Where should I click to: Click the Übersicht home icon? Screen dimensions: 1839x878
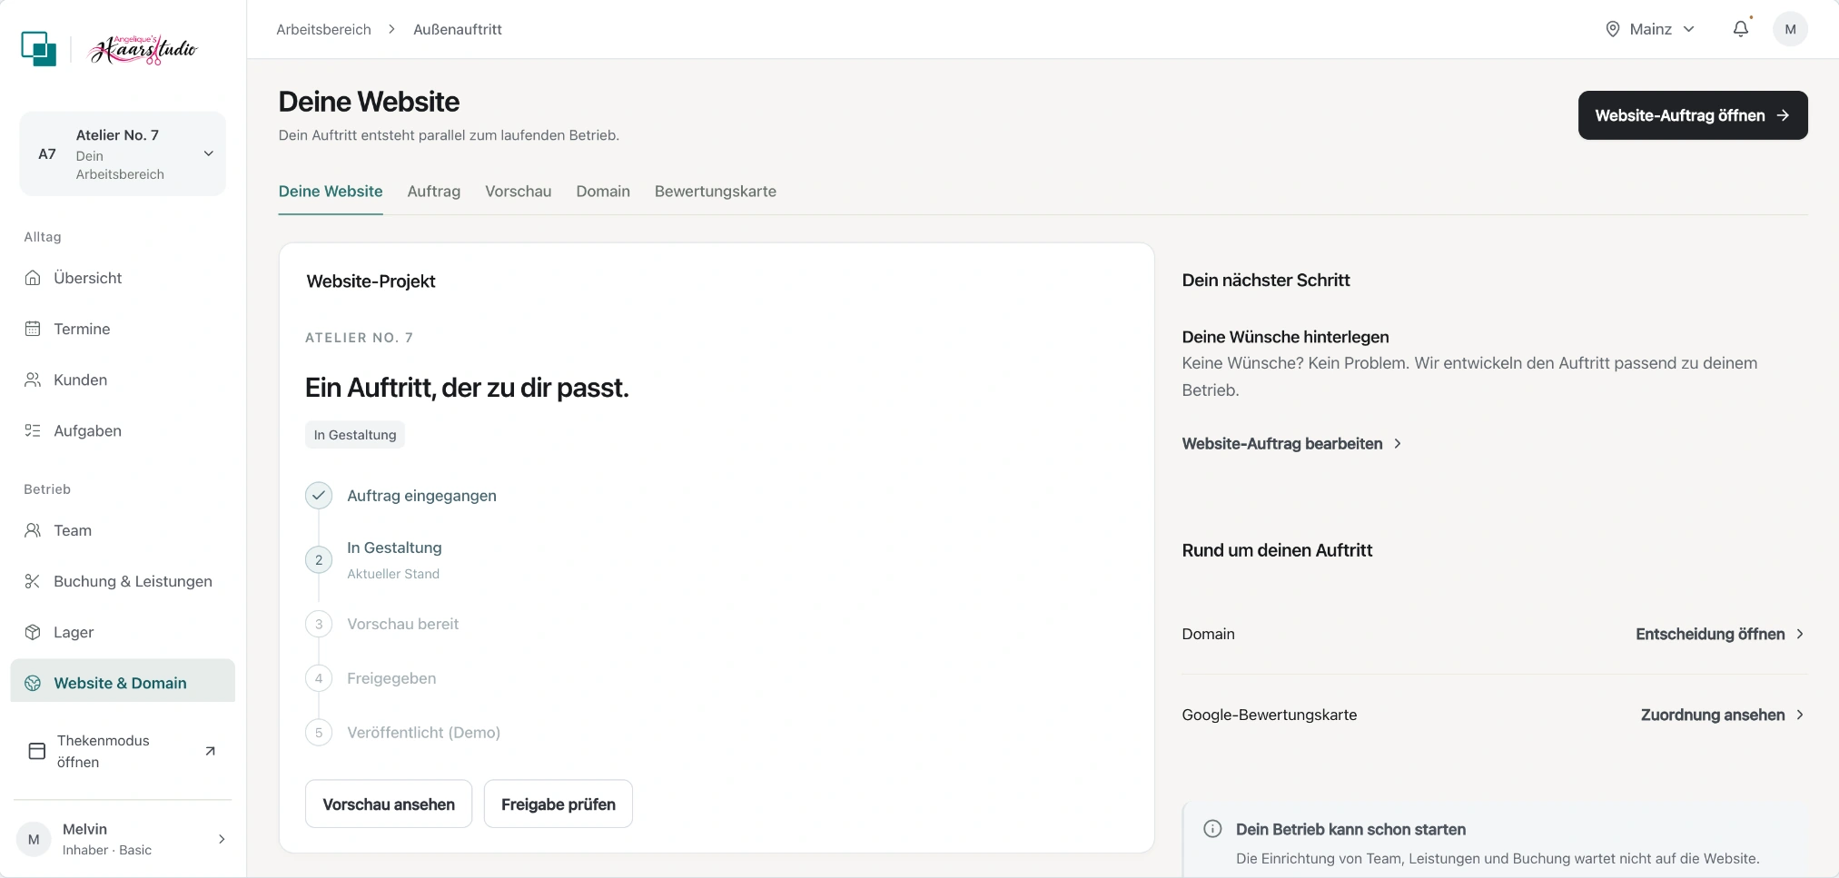[x=33, y=278]
